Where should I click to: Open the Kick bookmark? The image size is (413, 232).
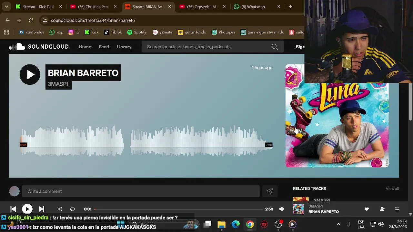[x=92, y=32]
